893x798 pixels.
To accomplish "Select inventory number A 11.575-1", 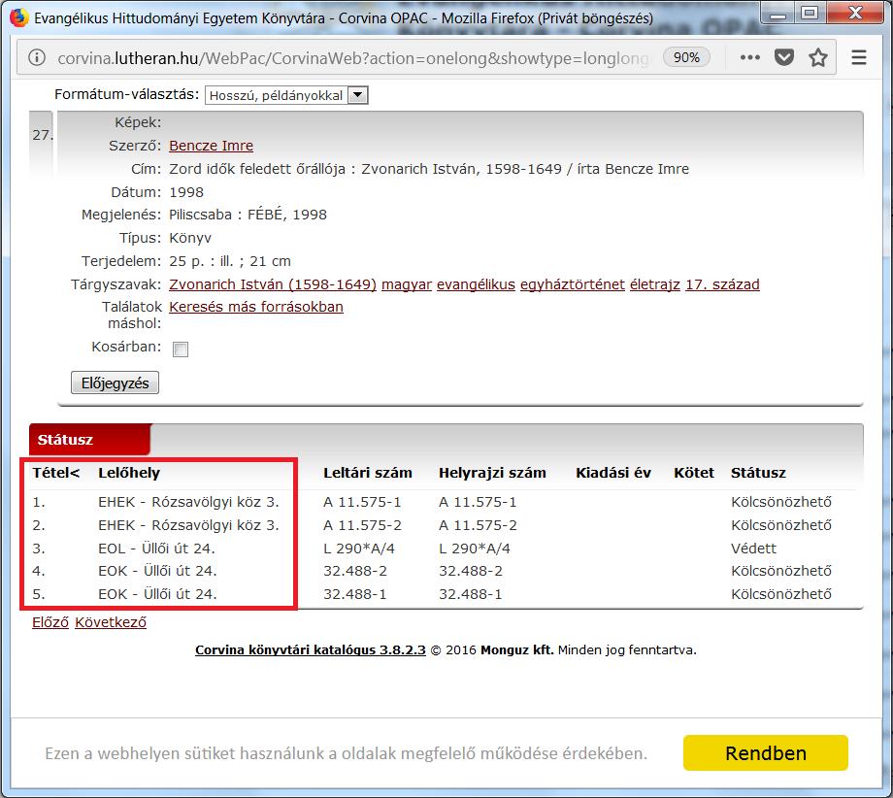I will 362,502.
